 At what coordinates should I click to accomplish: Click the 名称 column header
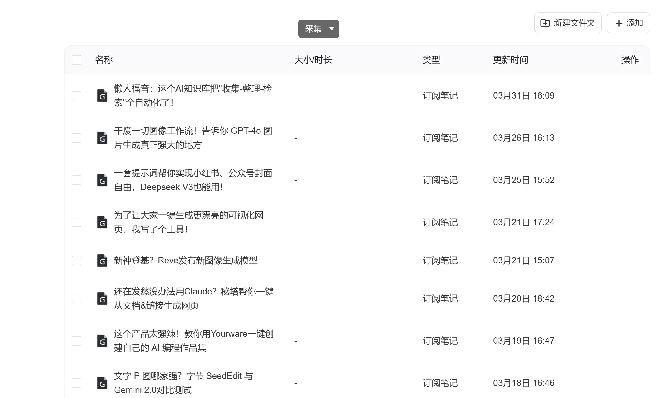point(104,60)
